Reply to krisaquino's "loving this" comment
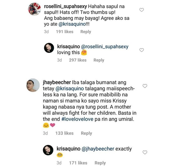Viewport: 175px width, 167px height. [99, 60]
